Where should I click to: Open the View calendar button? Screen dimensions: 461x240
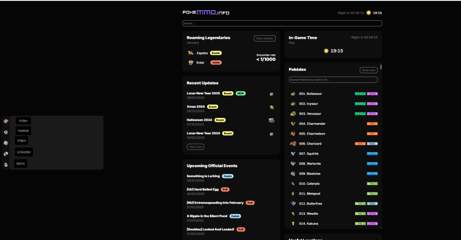click(265, 39)
